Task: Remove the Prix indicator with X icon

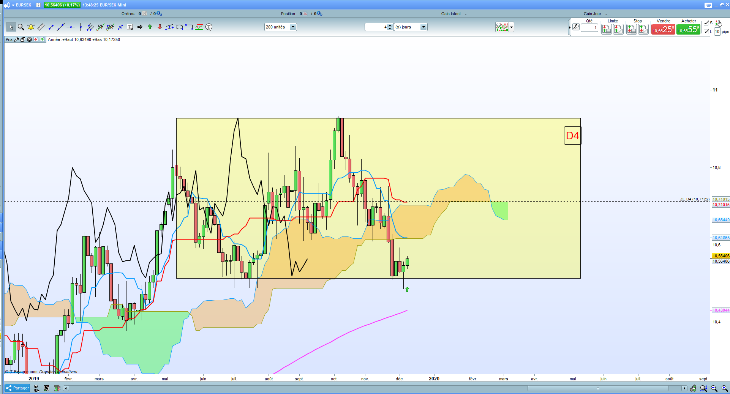Action: 29,39
